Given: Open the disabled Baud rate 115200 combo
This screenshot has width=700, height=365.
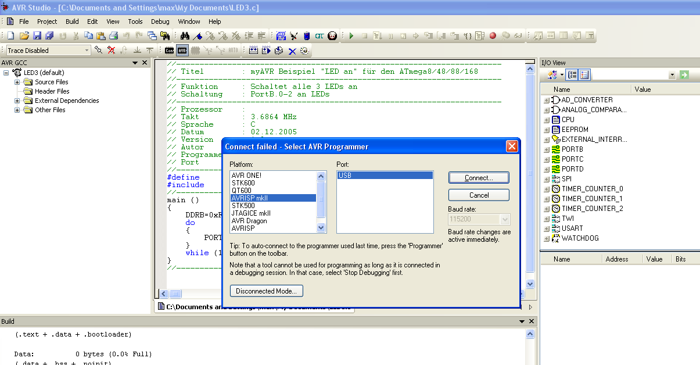Looking at the screenshot, I should click(479, 219).
